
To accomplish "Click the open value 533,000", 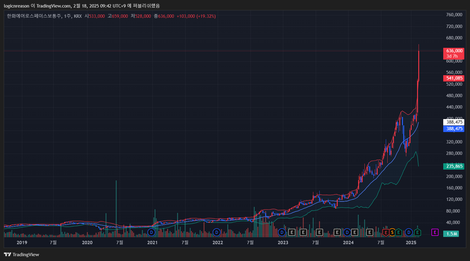I will tap(97, 16).
